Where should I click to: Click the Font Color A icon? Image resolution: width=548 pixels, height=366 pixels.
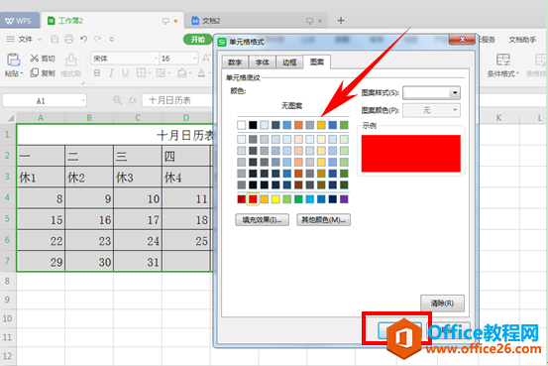(x=201, y=73)
